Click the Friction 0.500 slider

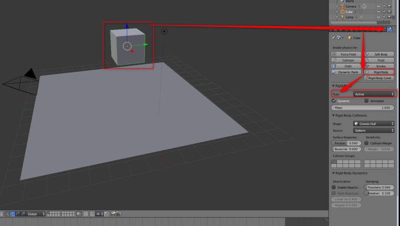[346, 143]
